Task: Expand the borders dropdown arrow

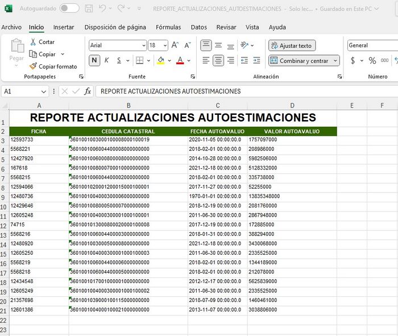Action: tap(148, 61)
